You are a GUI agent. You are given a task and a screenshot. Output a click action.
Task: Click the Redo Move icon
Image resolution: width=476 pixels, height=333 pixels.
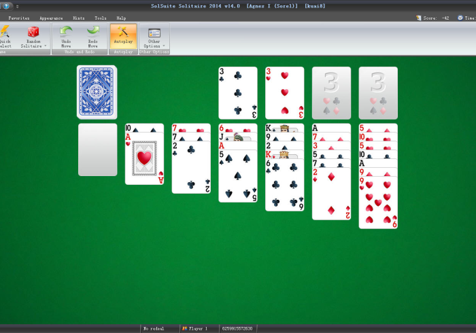coord(93,32)
